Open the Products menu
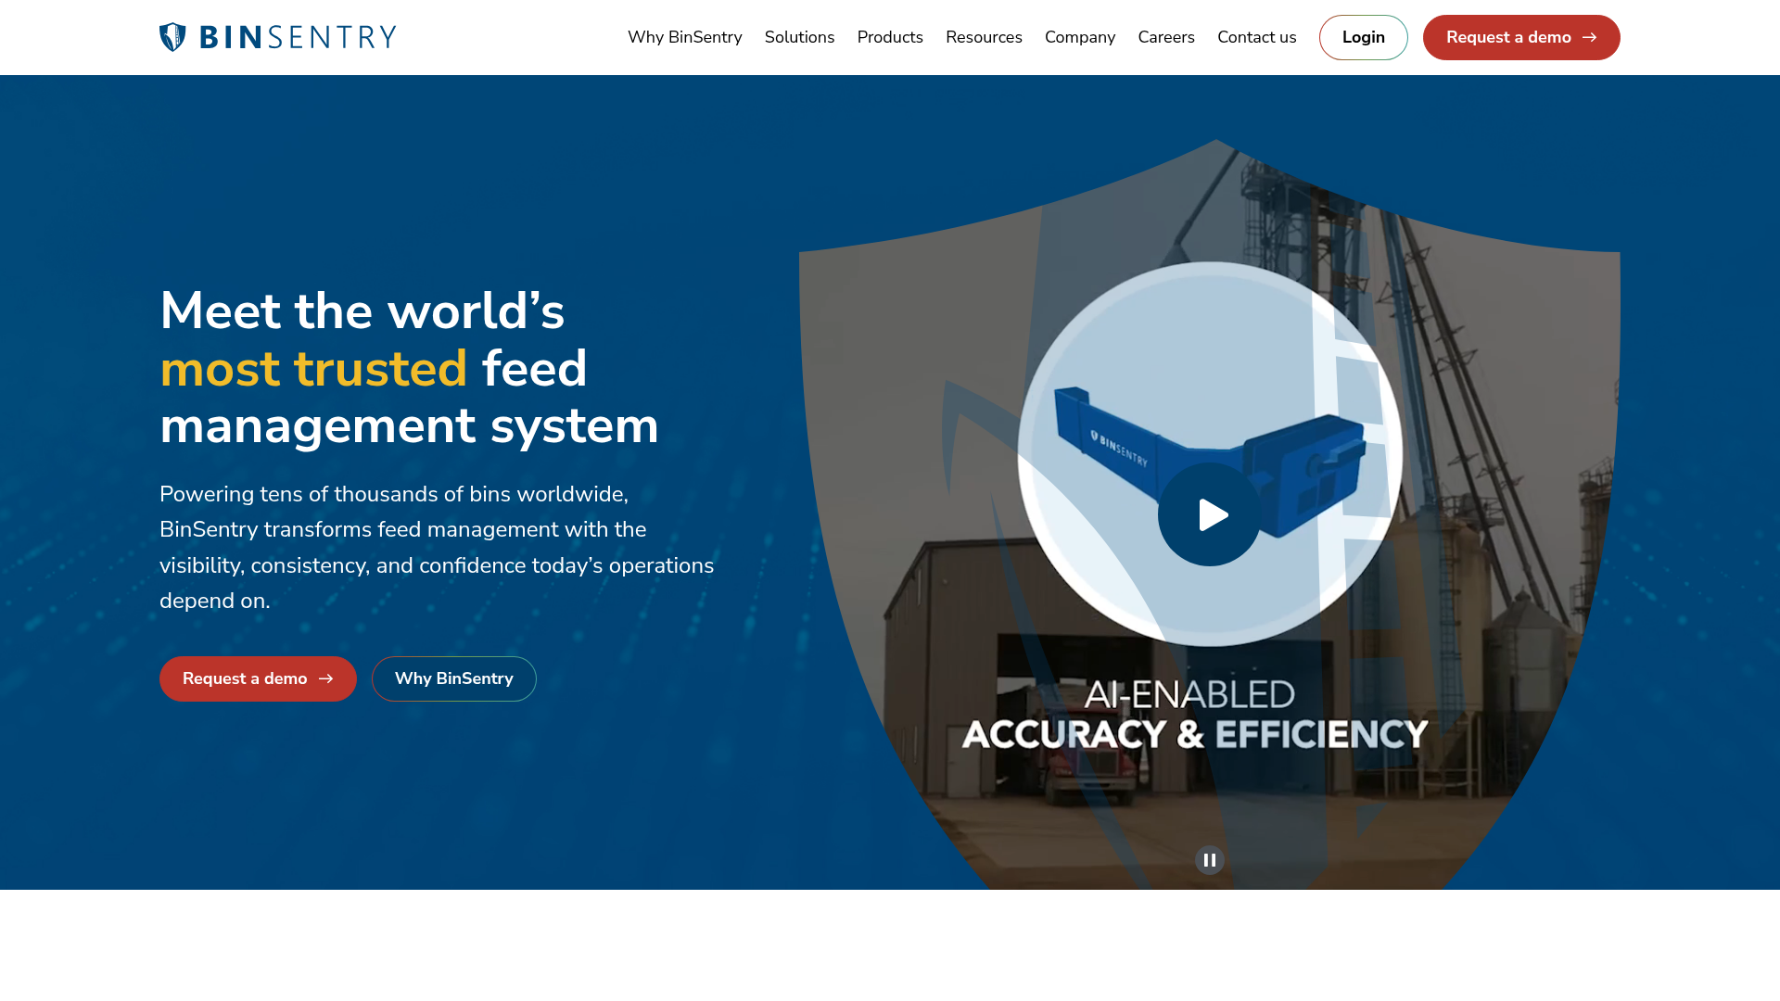Image resolution: width=1780 pixels, height=1001 pixels. 890,37
